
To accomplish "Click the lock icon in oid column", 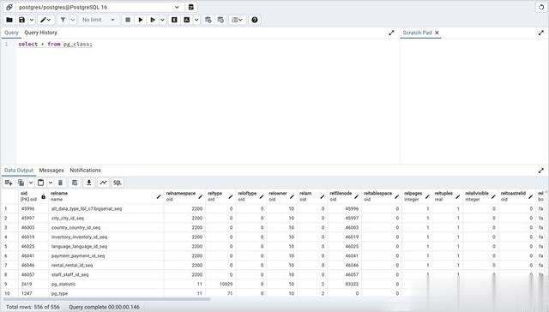I will pyautogui.click(x=44, y=196).
